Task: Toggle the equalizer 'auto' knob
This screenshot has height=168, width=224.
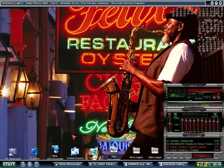Action: click(175, 114)
